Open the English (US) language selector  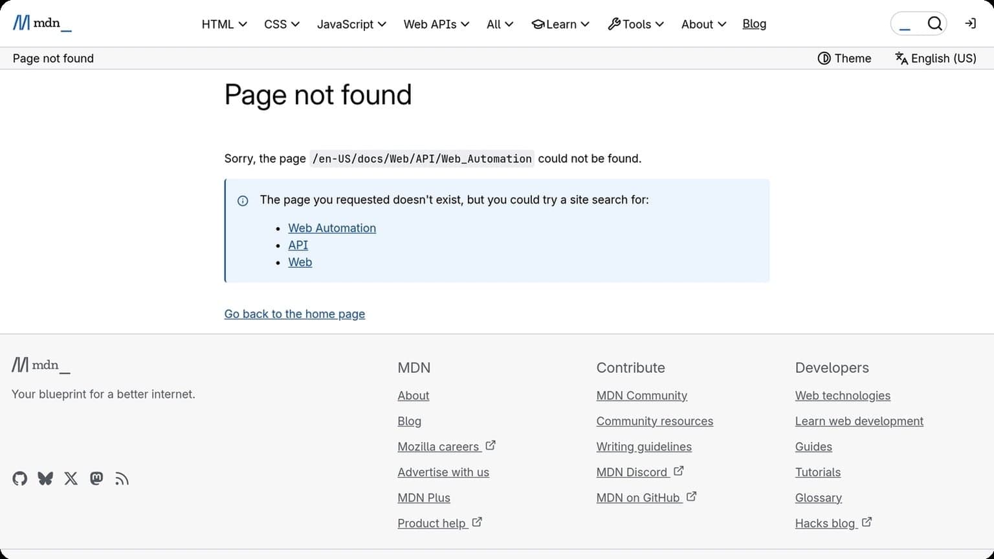pos(936,58)
